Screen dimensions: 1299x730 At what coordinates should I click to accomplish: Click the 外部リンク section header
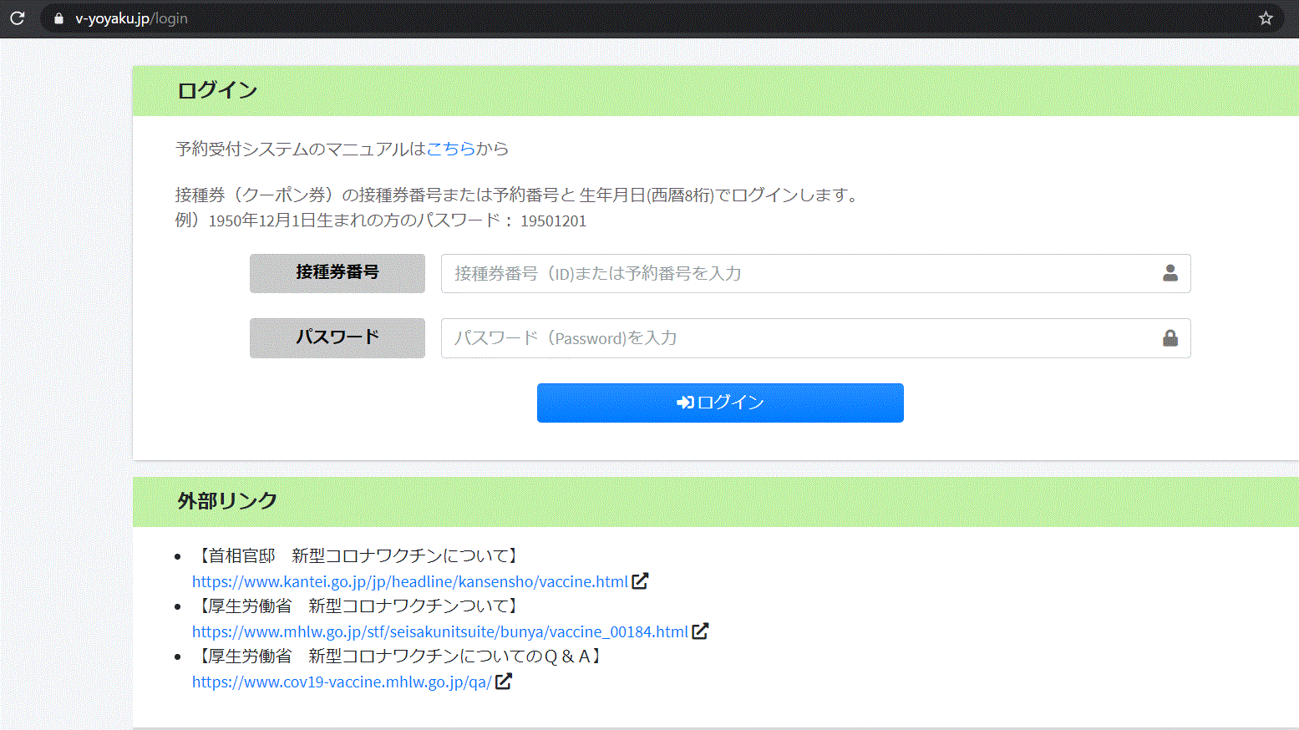[227, 501]
